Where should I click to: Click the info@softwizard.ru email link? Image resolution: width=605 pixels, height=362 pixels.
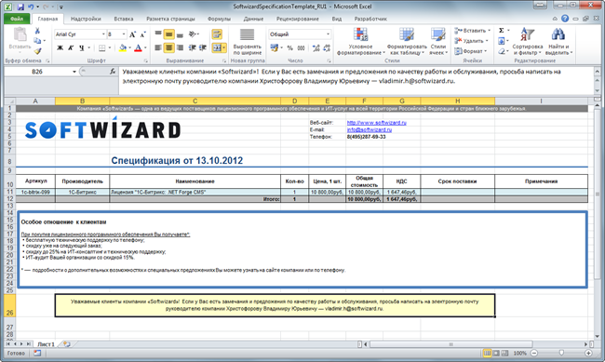point(370,129)
